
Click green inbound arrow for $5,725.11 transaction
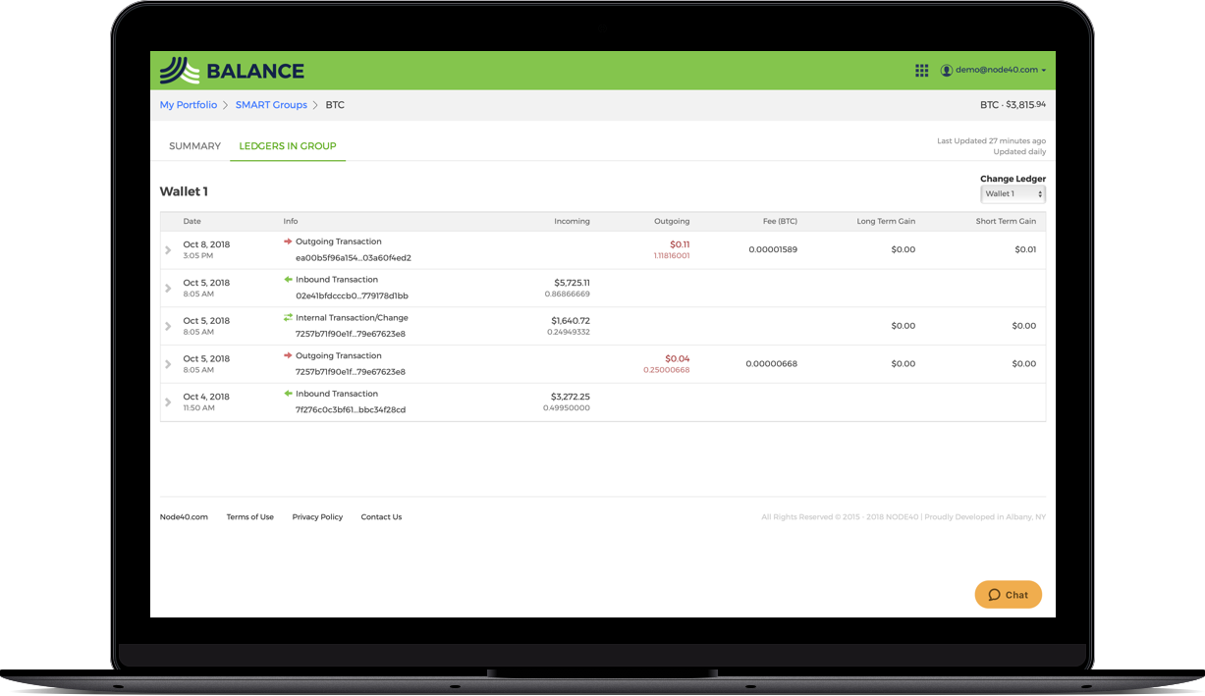(288, 280)
